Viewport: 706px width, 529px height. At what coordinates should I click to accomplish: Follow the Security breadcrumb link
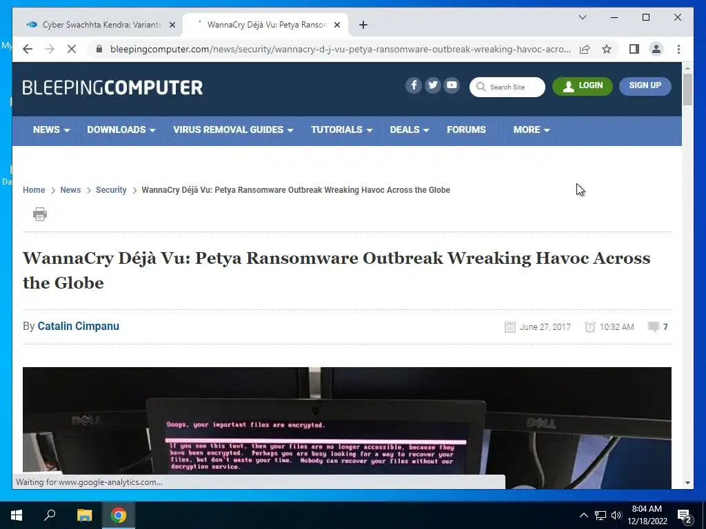tap(111, 190)
